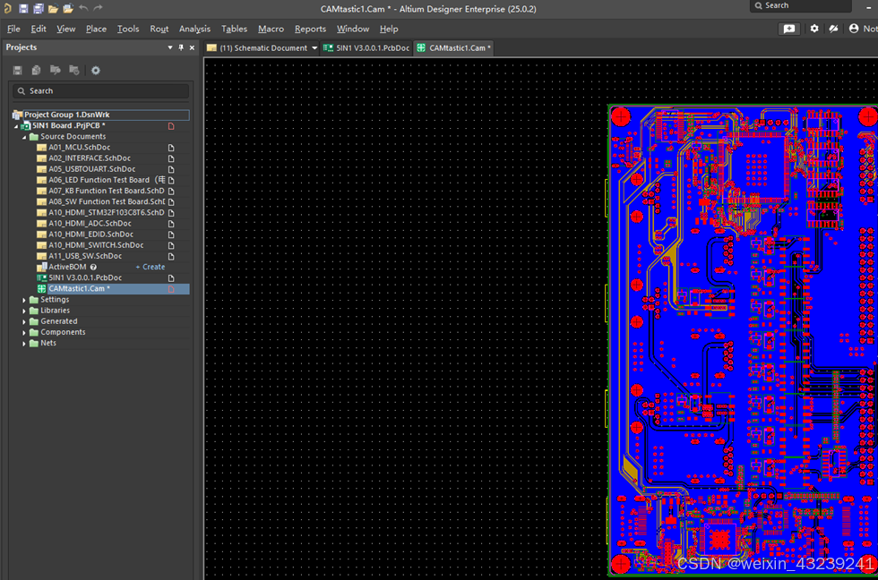Select A08_SW Function Test Board file

[107, 202]
